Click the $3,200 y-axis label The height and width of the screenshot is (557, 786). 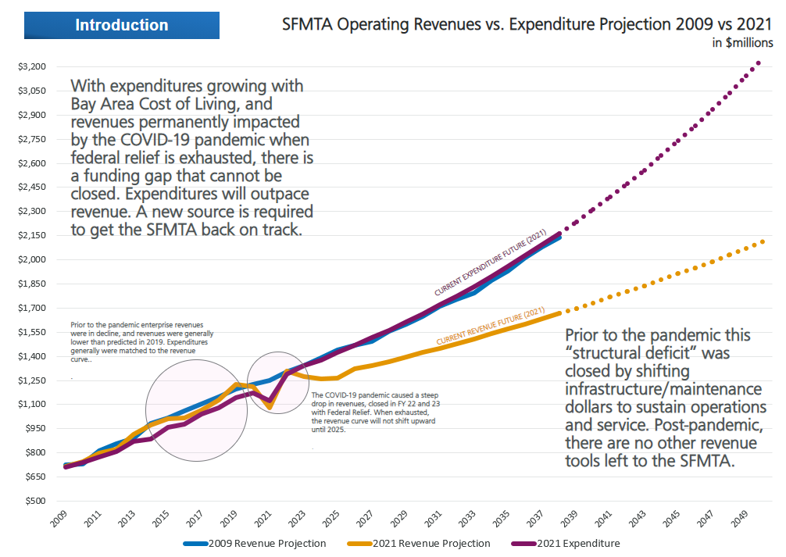33,67
